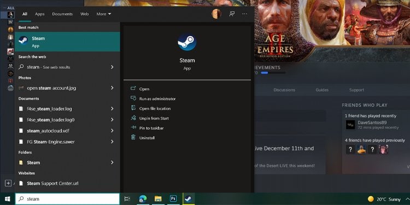410x205 pixels.
Task: Click the sunny weather icon in taskbar
Action: click(371, 199)
